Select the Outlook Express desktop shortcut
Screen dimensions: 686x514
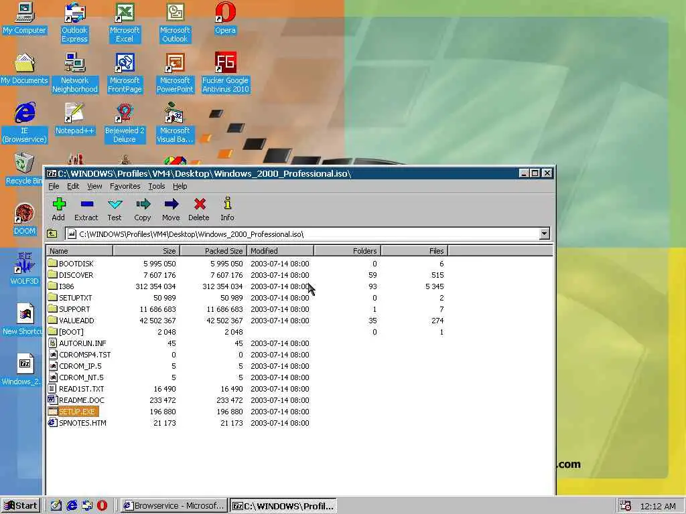coord(75,23)
